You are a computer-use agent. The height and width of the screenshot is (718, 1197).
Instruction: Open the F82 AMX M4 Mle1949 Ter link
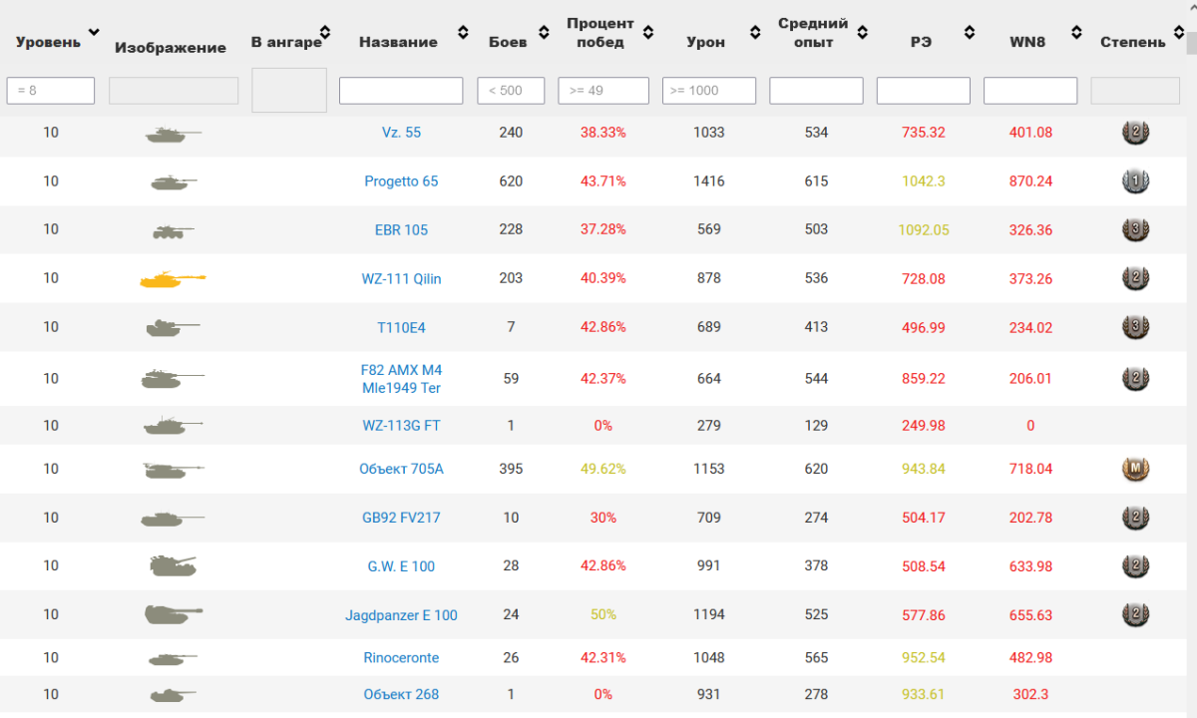click(x=401, y=379)
